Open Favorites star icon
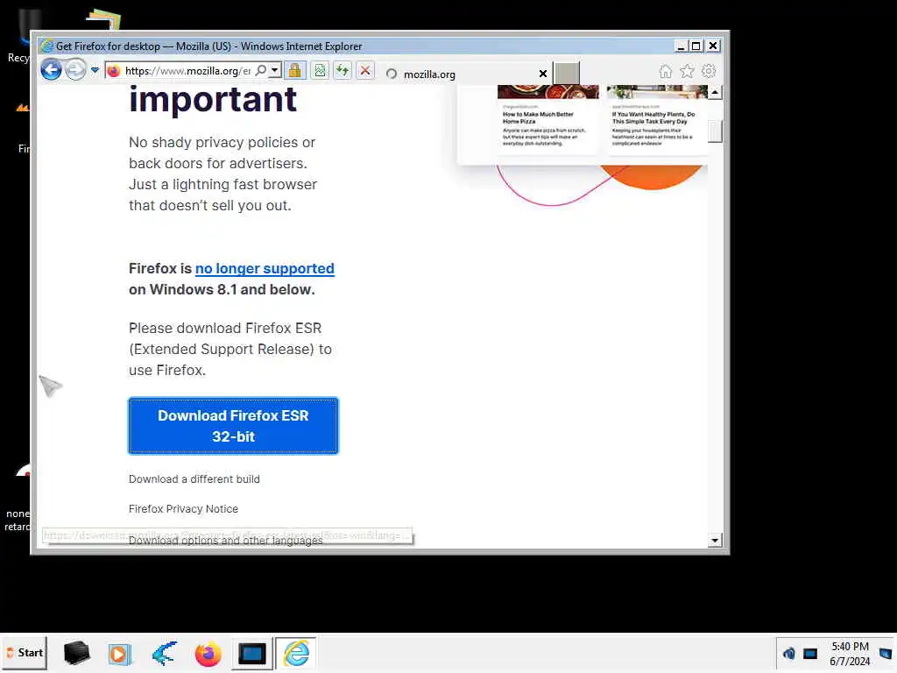The height and width of the screenshot is (673, 897). pyautogui.click(x=687, y=71)
